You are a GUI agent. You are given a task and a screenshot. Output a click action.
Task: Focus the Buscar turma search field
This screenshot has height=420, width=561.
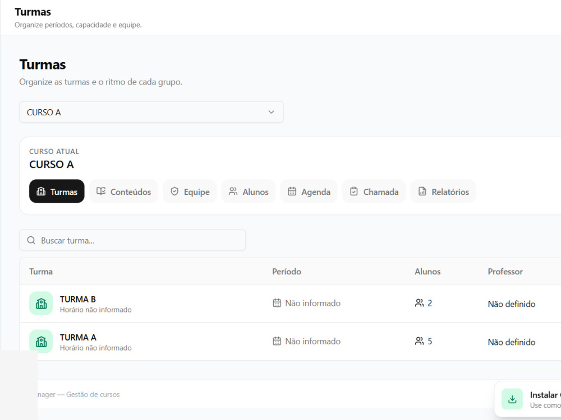[x=132, y=240]
